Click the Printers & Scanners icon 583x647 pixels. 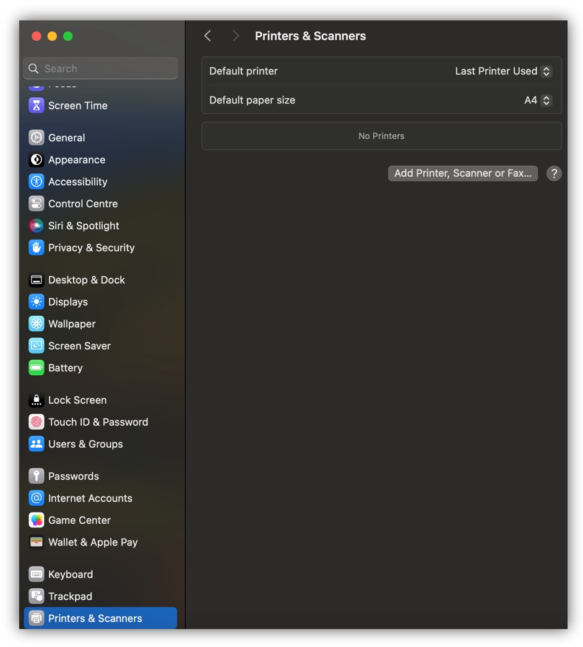pyautogui.click(x=37, y=618)
